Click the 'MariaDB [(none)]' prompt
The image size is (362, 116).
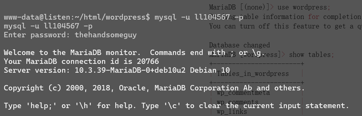point(239,7)
